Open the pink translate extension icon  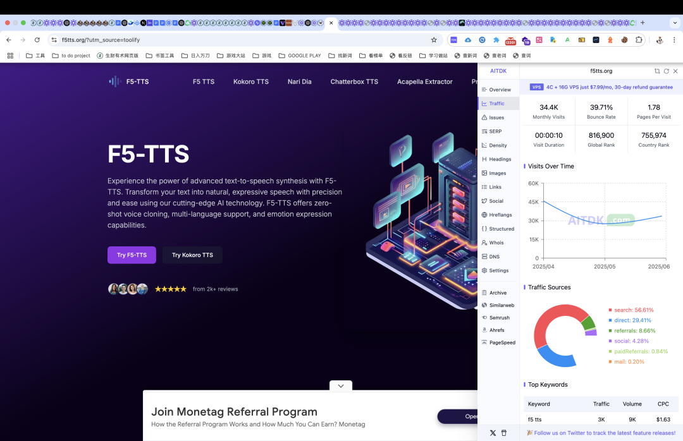[539, 40]
